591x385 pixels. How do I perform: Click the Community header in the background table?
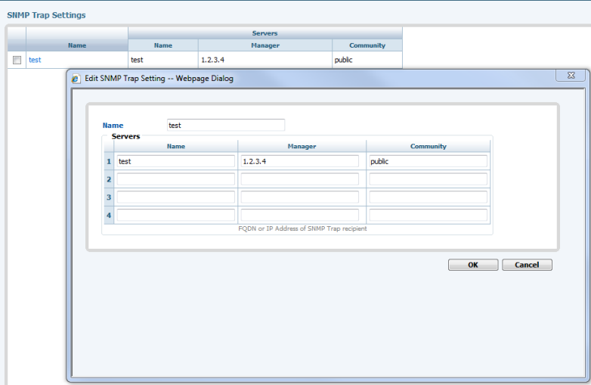tap(367, 45)
